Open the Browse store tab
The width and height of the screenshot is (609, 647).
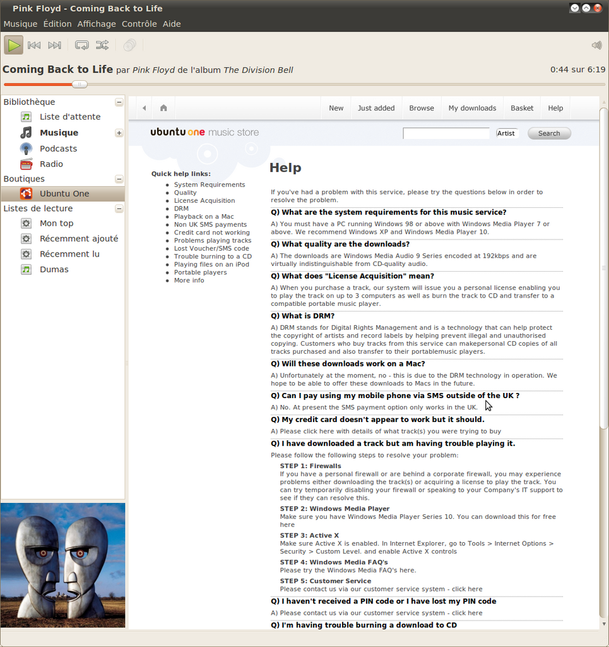tap(422, 108)
